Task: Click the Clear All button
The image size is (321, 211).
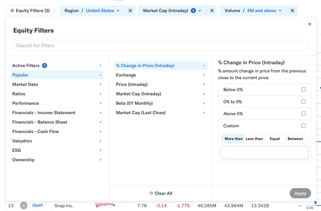Action: 161,193
